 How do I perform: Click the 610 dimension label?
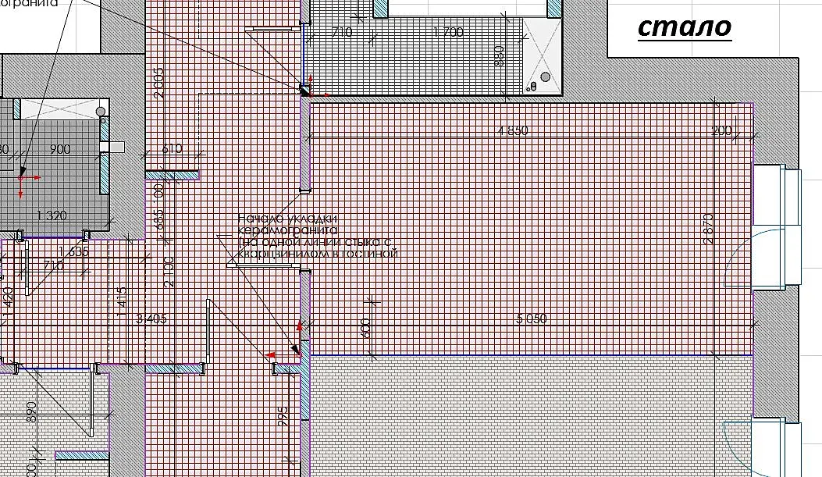(x=172, y=149)
